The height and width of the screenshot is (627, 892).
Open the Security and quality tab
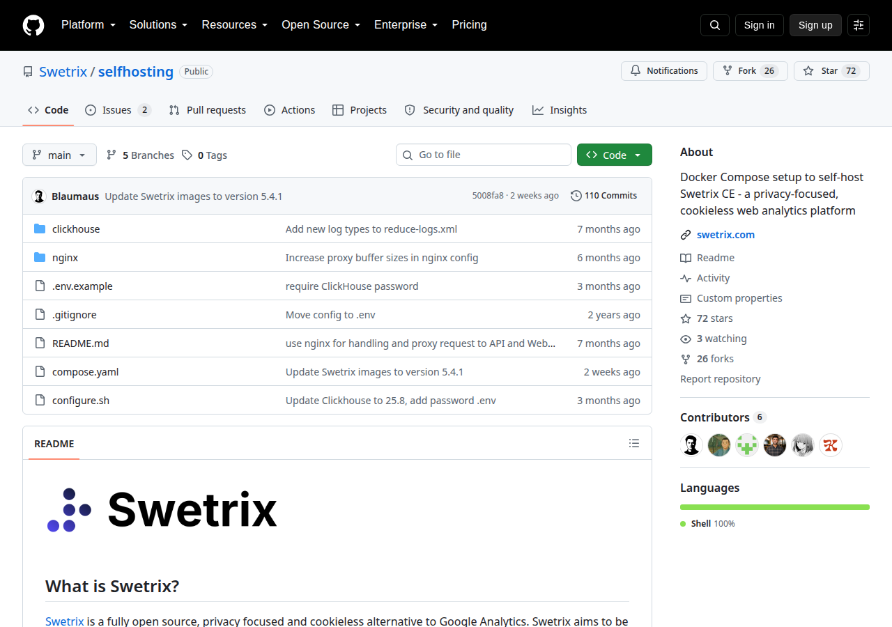point(459,110)
